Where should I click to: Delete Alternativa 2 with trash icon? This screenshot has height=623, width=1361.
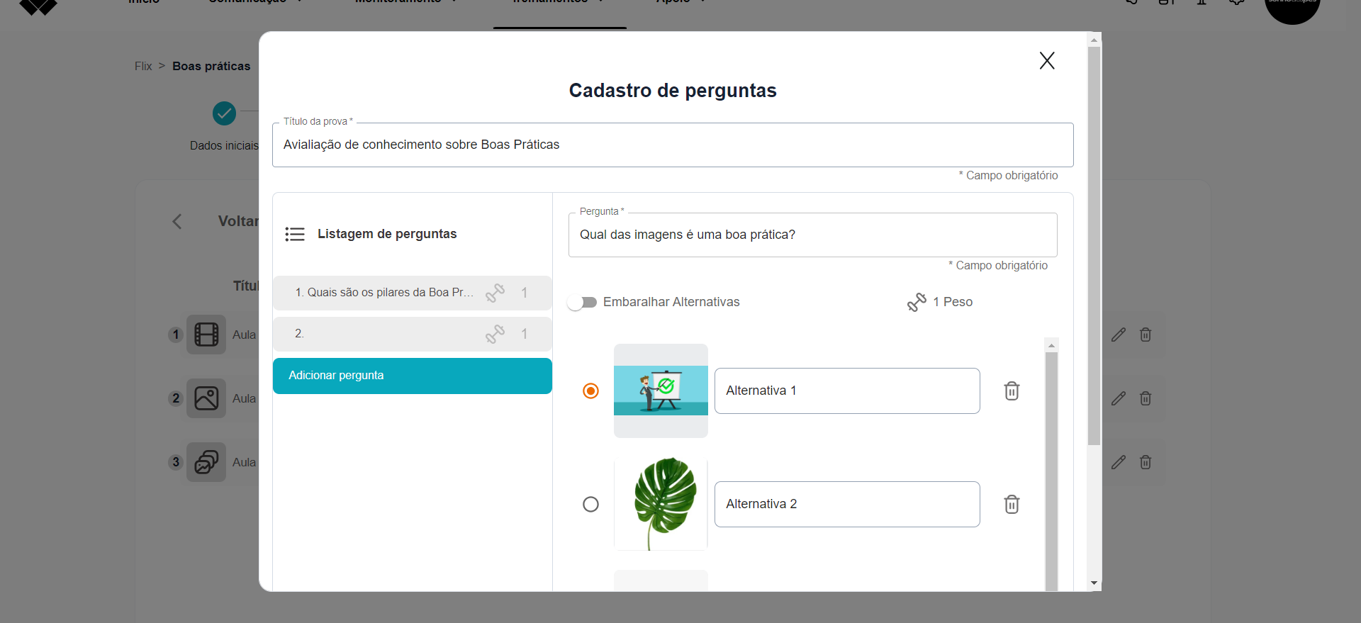[1012, 505]
